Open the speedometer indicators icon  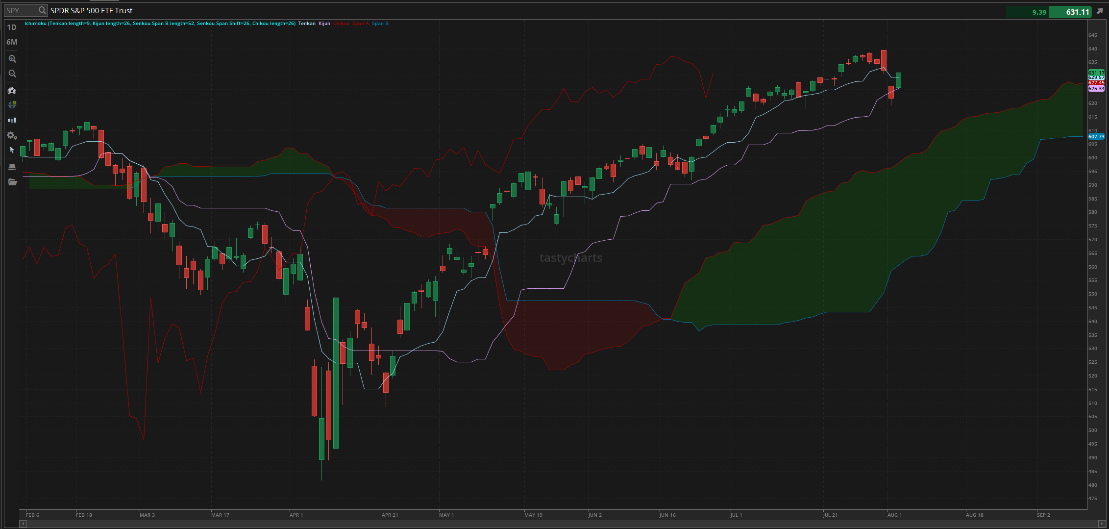[x=12, y=91]
